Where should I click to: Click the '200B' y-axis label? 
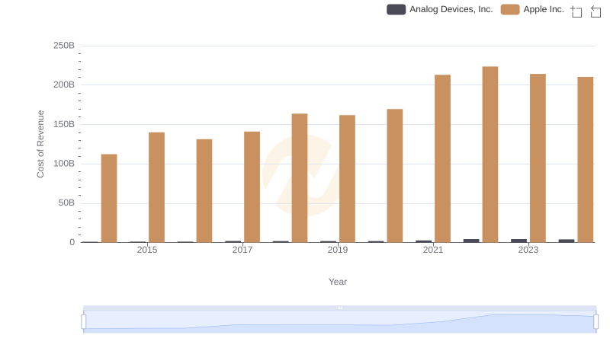coord(64,85)
